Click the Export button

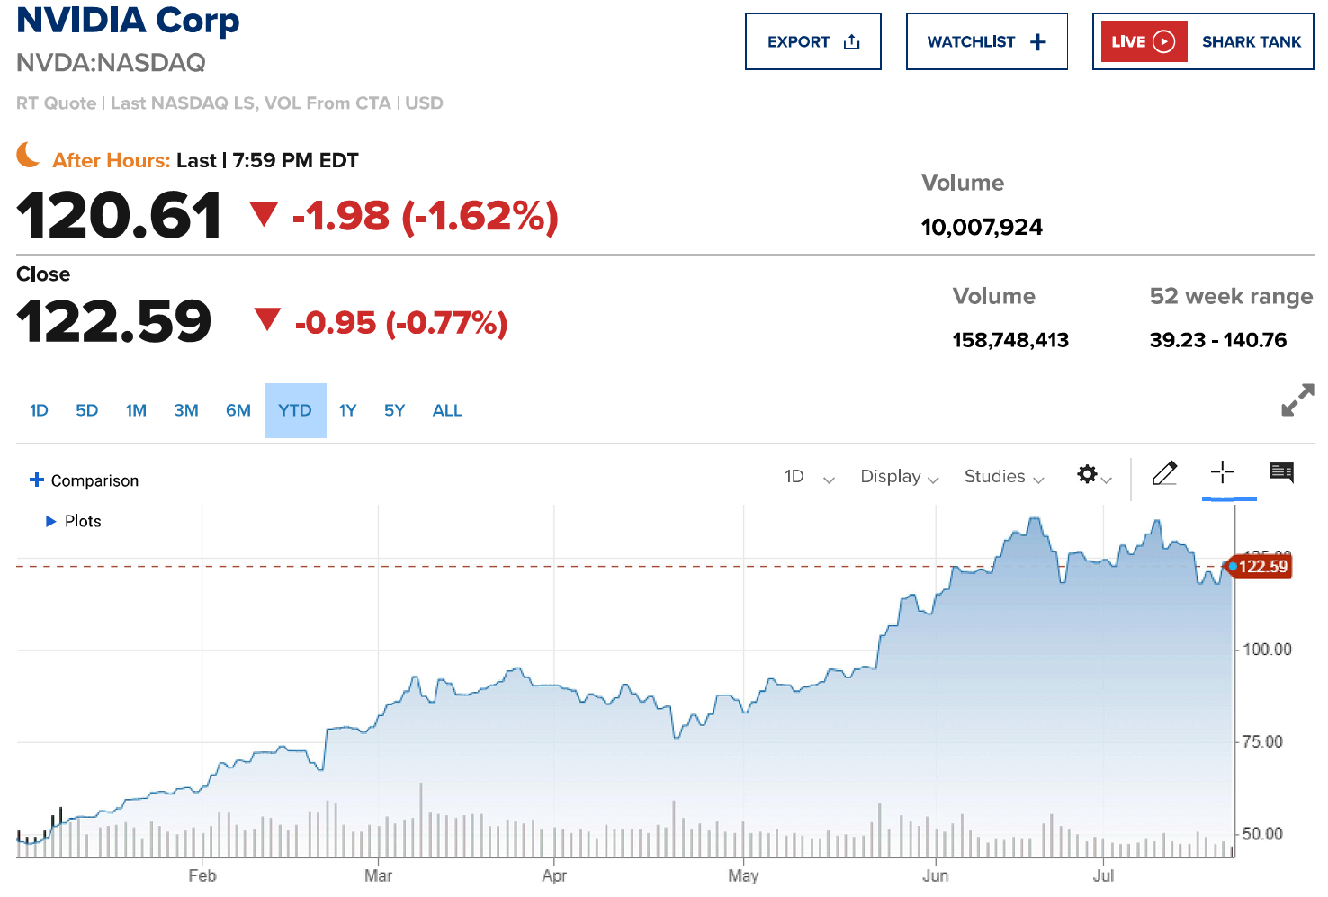[798, 42]
